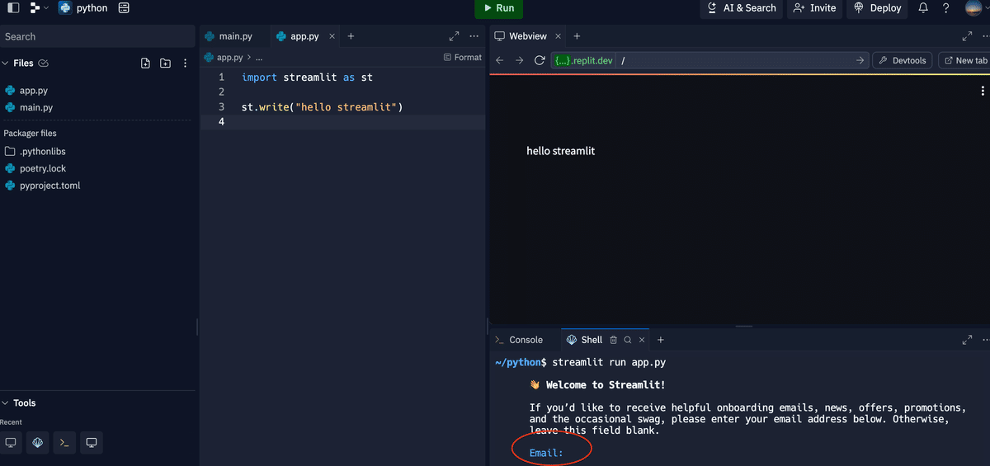The width and height of the screenshot is (990, 466).
Task: Open Console tool in Recent tools
Action: pyautogui.click(x=64, y=443)
